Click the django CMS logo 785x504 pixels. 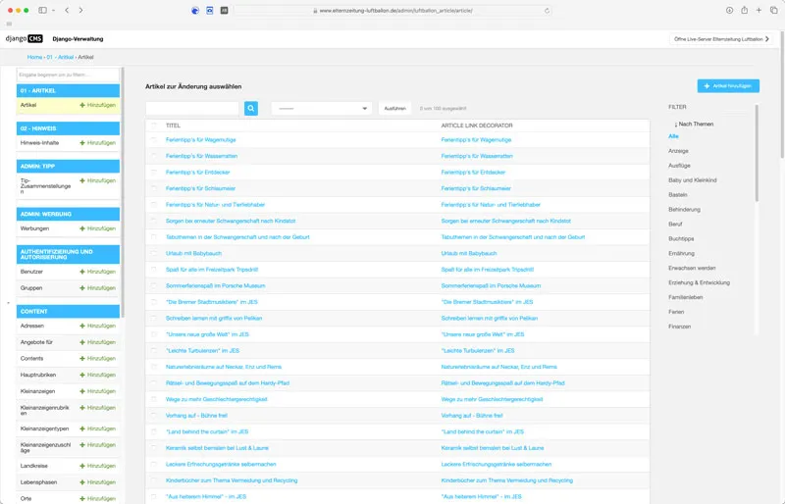click(24, 38)
